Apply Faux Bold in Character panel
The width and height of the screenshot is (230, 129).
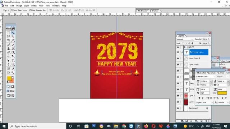(199, 98)
